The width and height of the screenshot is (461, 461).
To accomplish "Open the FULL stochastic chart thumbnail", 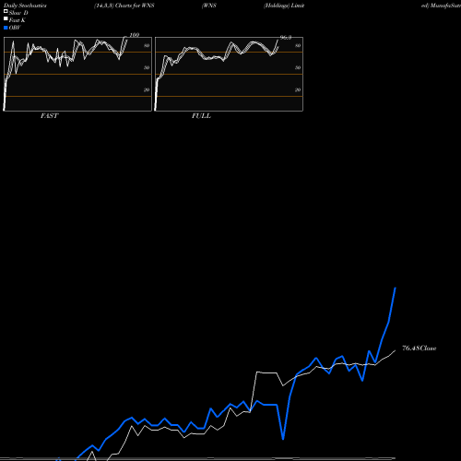I will click(229, 74).
